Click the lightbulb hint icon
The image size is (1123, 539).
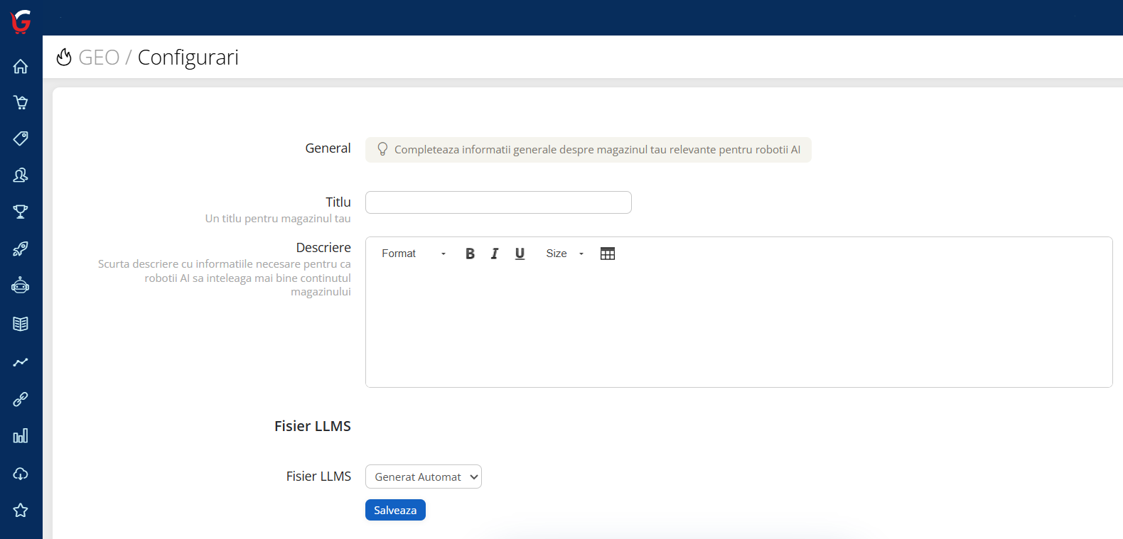coord(382,149)
